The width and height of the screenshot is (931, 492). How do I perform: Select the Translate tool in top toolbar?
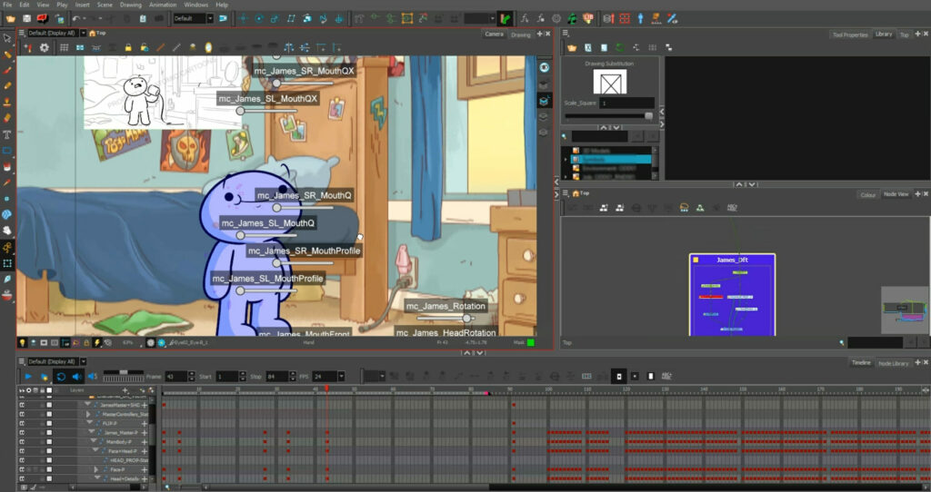coord(244,19)
